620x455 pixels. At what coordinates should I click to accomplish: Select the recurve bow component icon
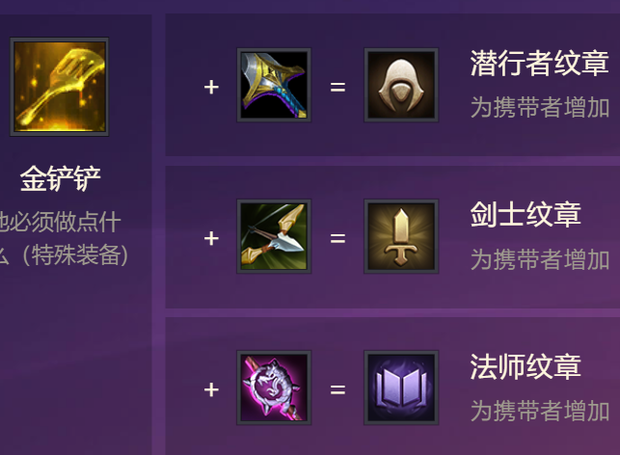pyautogui.click(x=274, y=236)
